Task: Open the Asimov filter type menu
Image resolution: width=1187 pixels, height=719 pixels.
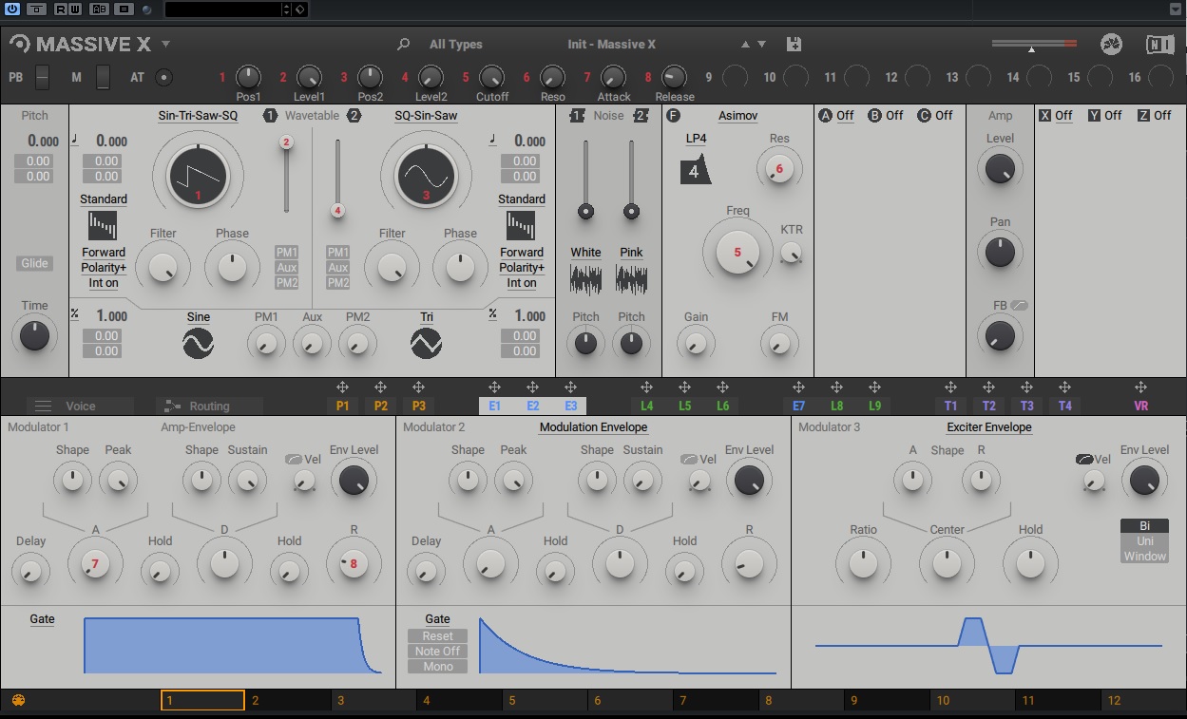Action: [x=737, y=116]
